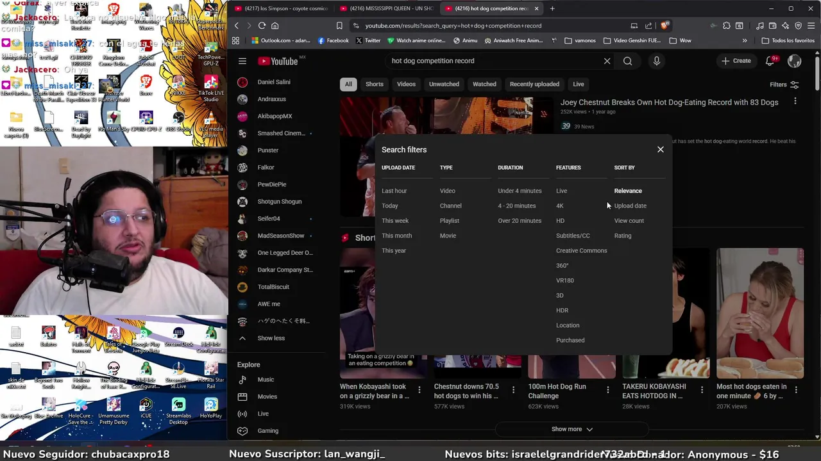
Task: Open options for Joey Chestnut video
Action: 795,101
